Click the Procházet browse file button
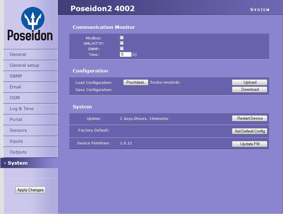The height and width of the screenshot is (214, 283). [x=136, y=82]
